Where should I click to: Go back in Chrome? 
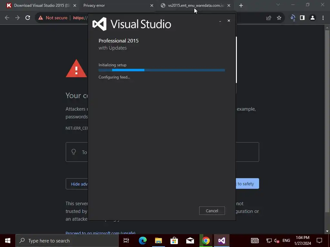coord(7,18)
